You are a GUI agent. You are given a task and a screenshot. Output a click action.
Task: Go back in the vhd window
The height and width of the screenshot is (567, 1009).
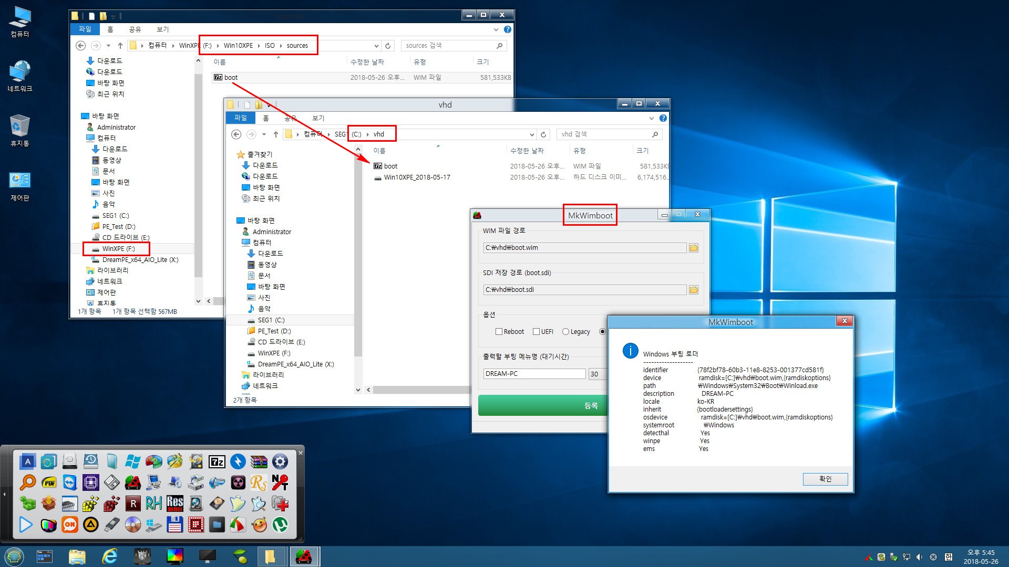[x=236, y=134]
